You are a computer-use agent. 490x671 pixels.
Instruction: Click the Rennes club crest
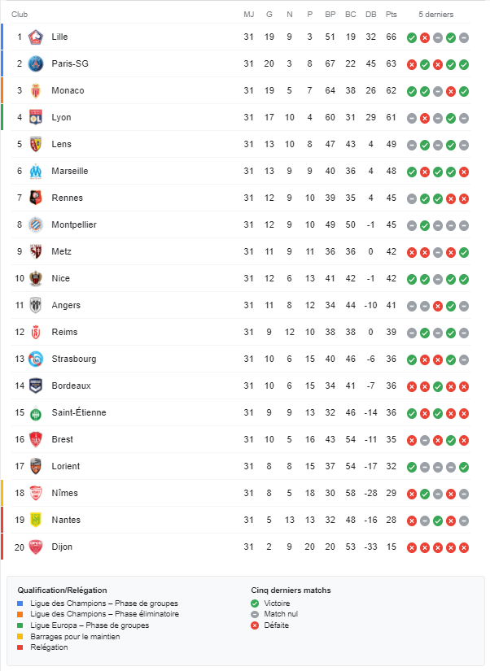(35, 198)
